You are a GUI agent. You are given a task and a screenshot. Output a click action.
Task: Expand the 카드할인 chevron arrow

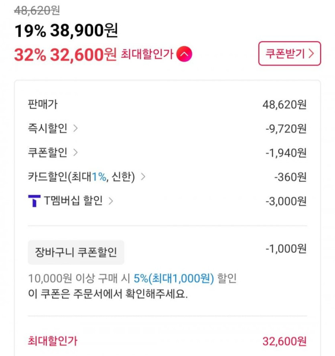pyautogui.click(x=143, y=177)
